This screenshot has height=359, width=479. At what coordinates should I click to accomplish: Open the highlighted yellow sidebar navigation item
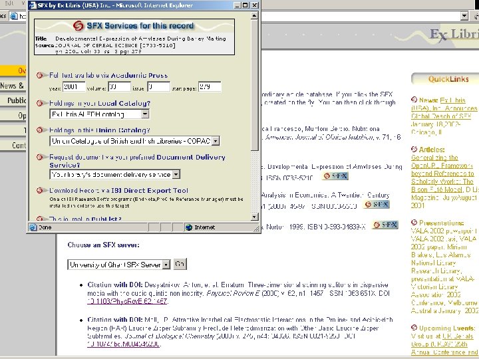click(x=13, y=70)
